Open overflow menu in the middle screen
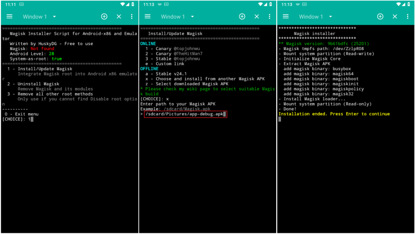The image size is (415, 234). pyautogui.click(x=269, y=16)
